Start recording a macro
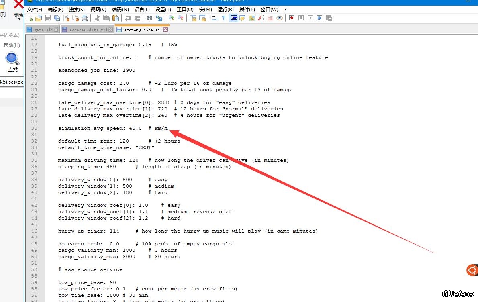Viewport: 478px width, 302px height. click(292, 18)
